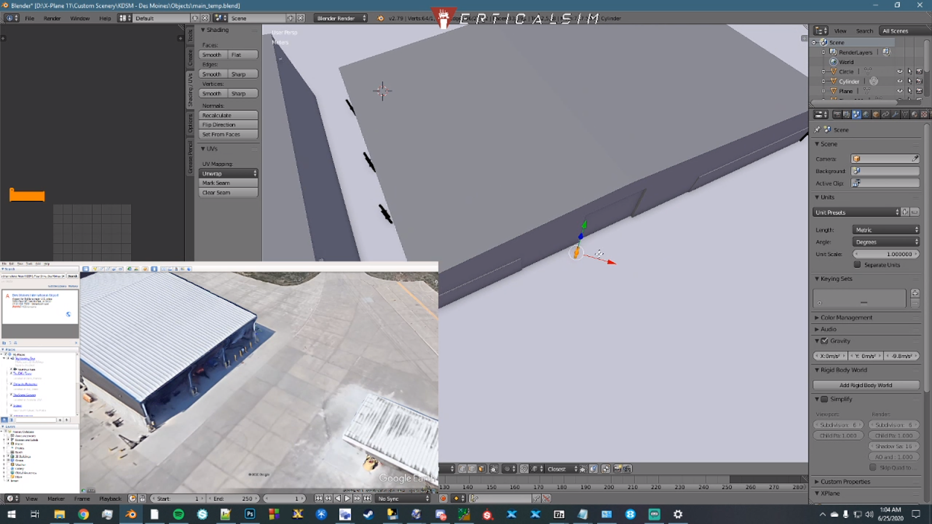Open the Closest snap target dropdown
Screen dimensions: 932x524
[562, 469]
